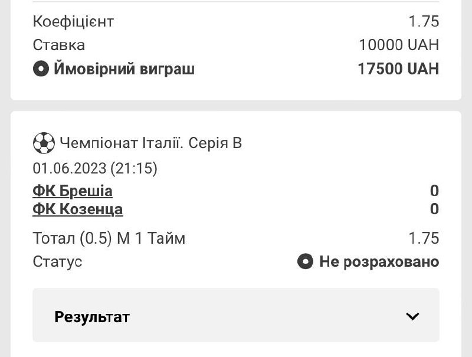Expand the Результат section chevron
The height and width of the screenshot is (357, 472).
[x=412, y=316]
